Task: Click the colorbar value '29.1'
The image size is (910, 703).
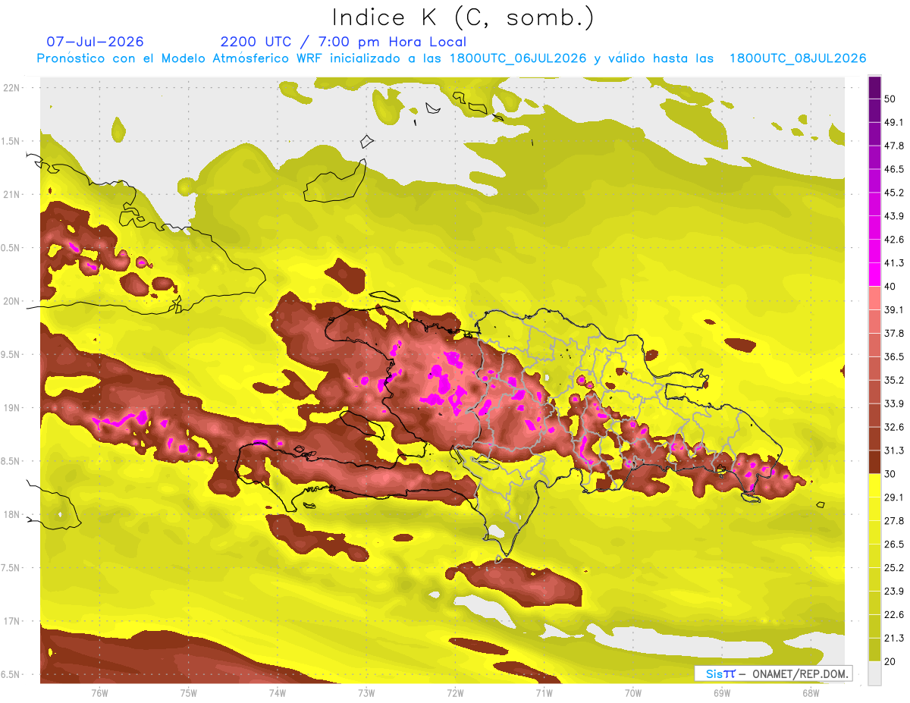Action: point(894,497)
